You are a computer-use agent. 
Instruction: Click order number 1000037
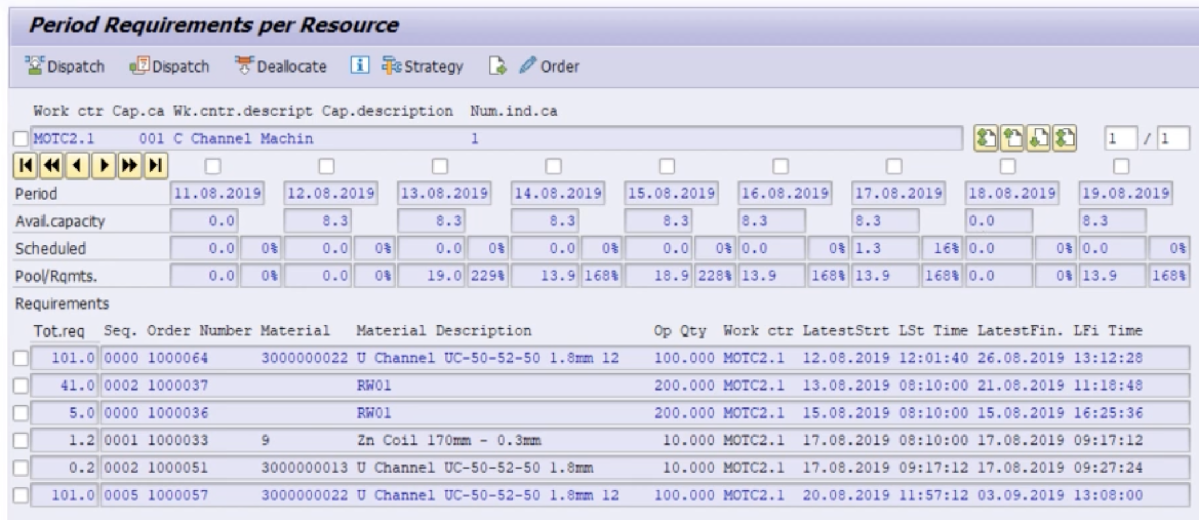[177, 385]
